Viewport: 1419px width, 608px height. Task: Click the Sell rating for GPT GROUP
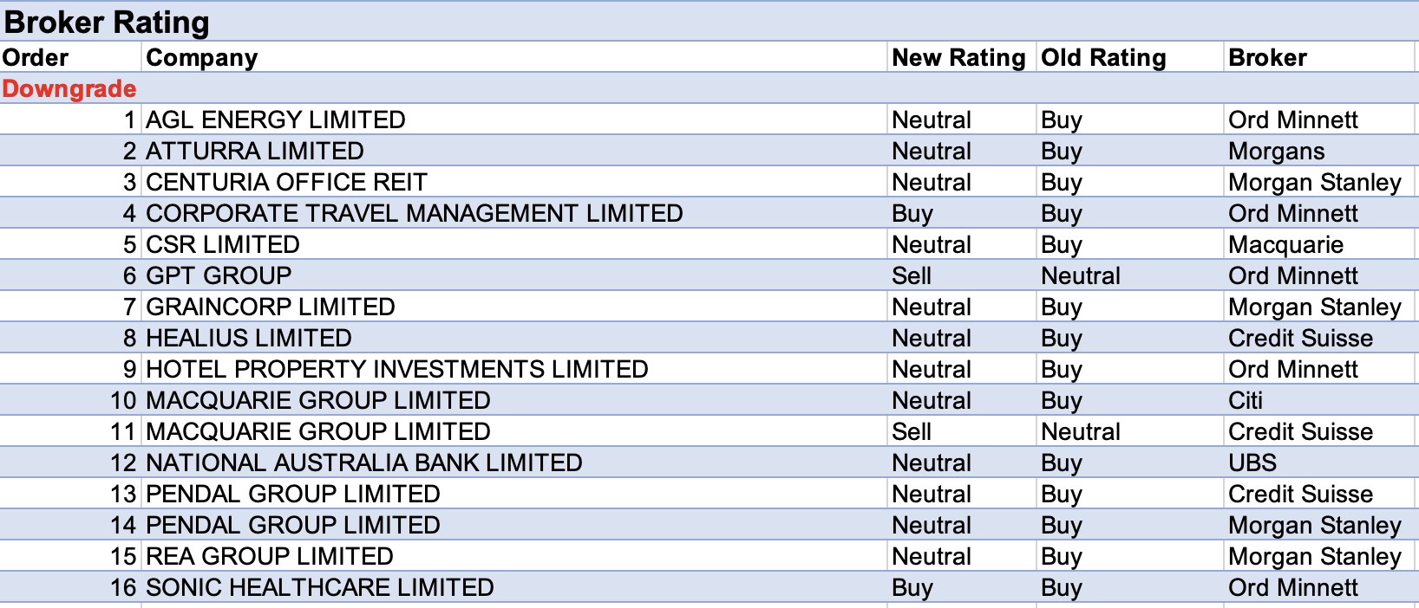pyautogui.click(x=912, y=275)
